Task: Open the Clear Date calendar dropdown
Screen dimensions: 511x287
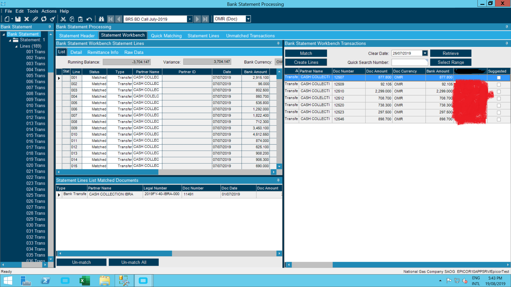Action: (425, 53)
